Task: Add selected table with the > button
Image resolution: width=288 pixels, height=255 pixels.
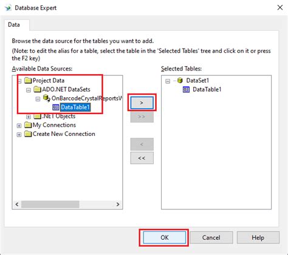Action: (x=142, y=103)
